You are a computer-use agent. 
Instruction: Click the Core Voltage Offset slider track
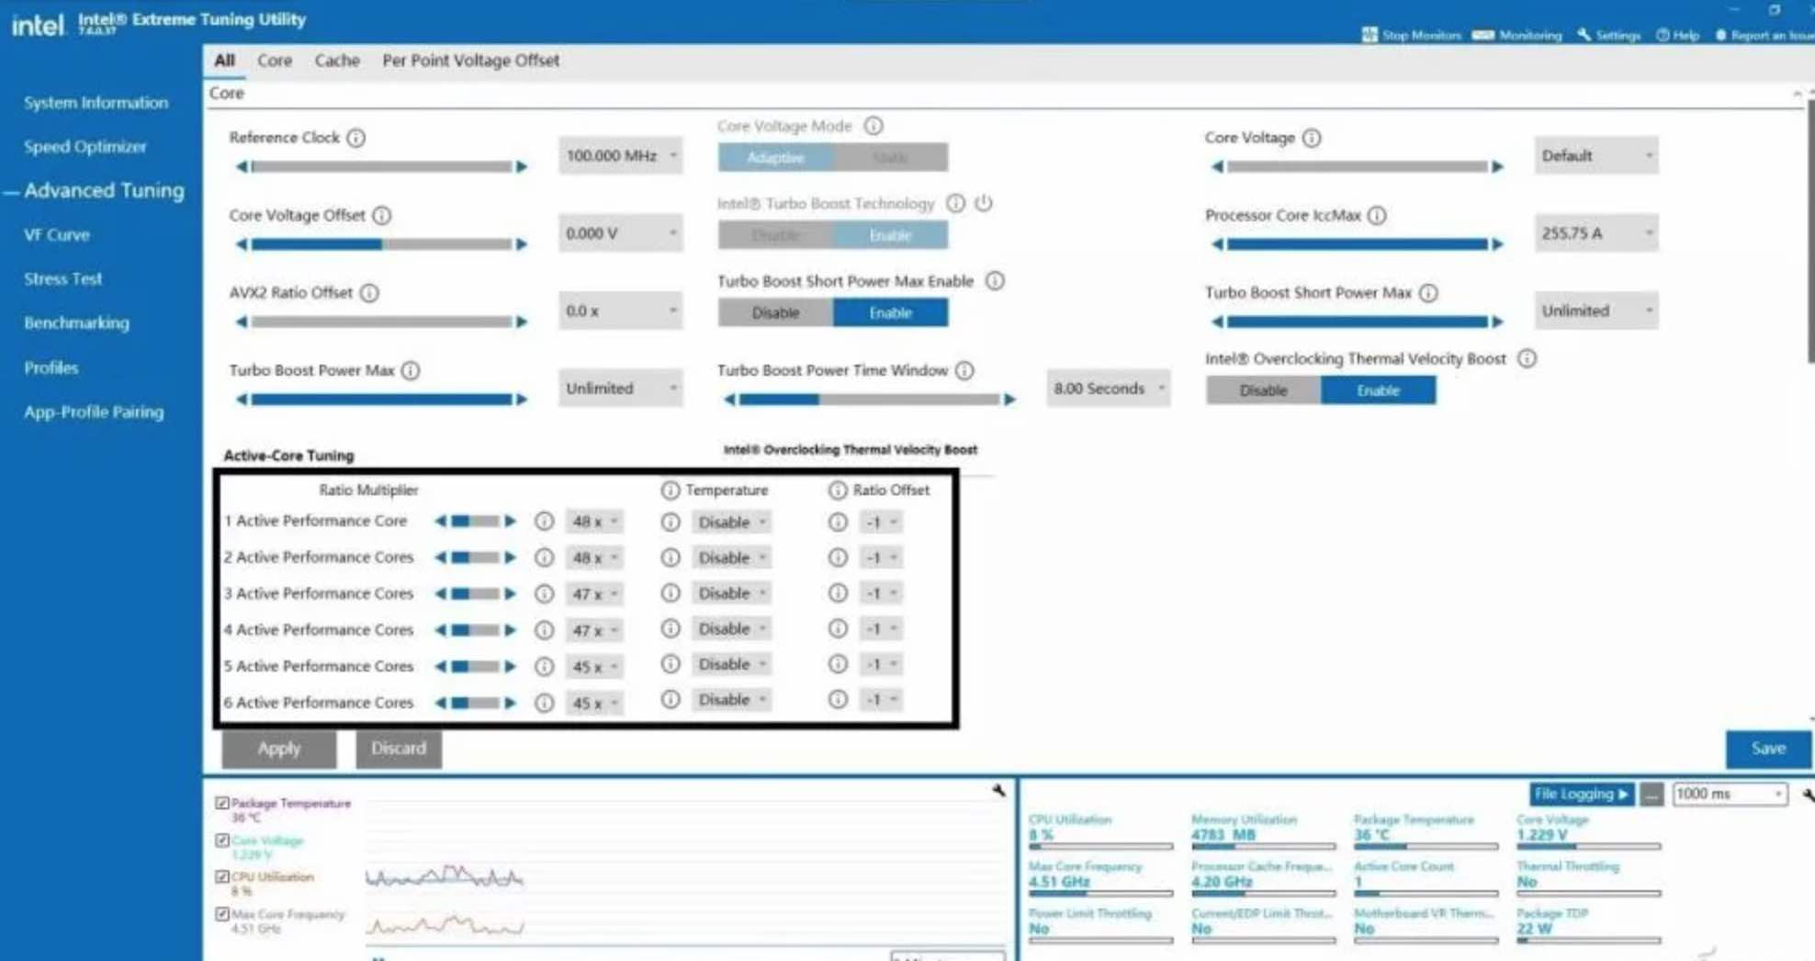coord(382,244)
